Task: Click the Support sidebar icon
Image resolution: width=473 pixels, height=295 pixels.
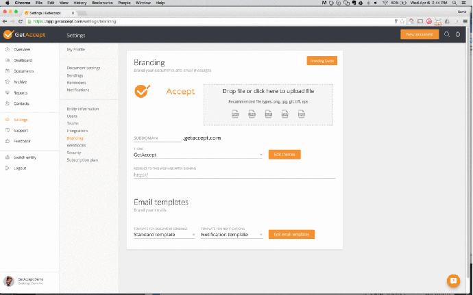Action: pyautogui.click(x=8, y=130)
